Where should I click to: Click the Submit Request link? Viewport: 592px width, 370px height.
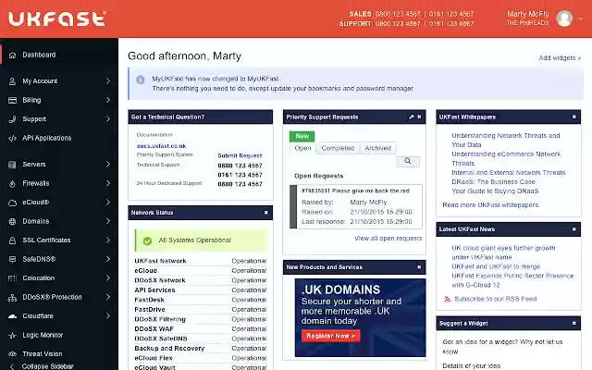pyautogui.click(x=240, y=155)
